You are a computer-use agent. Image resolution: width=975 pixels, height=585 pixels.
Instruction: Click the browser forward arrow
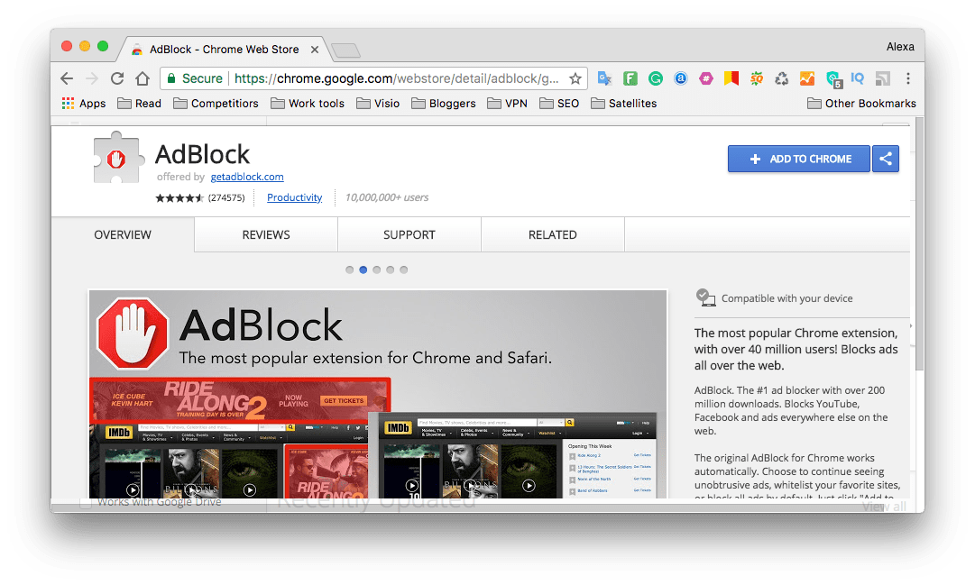pyautogui.click(x=92, y=78)
